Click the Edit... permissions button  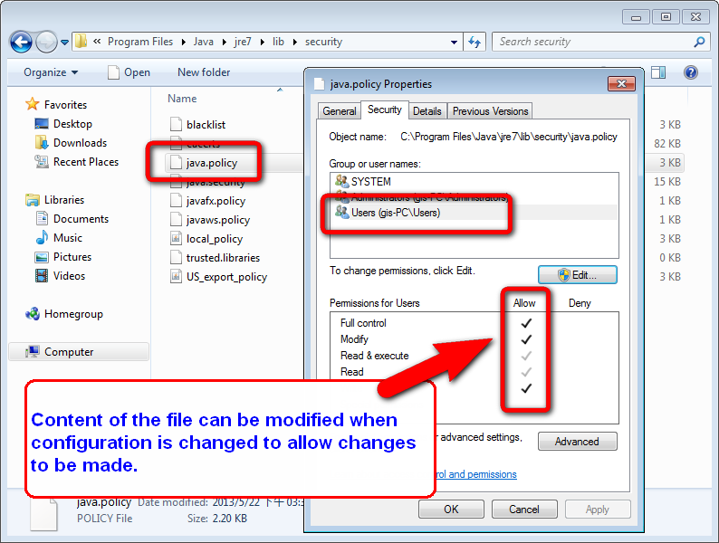pyautogui.click(x=578, y=275)
